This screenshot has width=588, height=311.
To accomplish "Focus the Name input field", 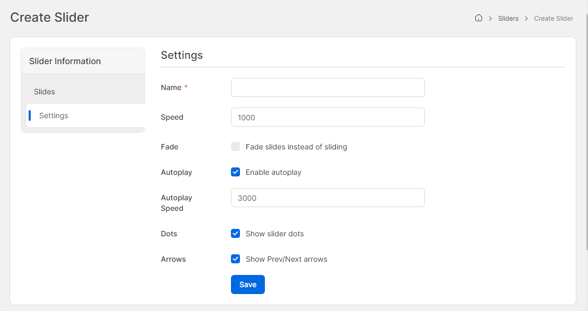I will tap(328, 87).
